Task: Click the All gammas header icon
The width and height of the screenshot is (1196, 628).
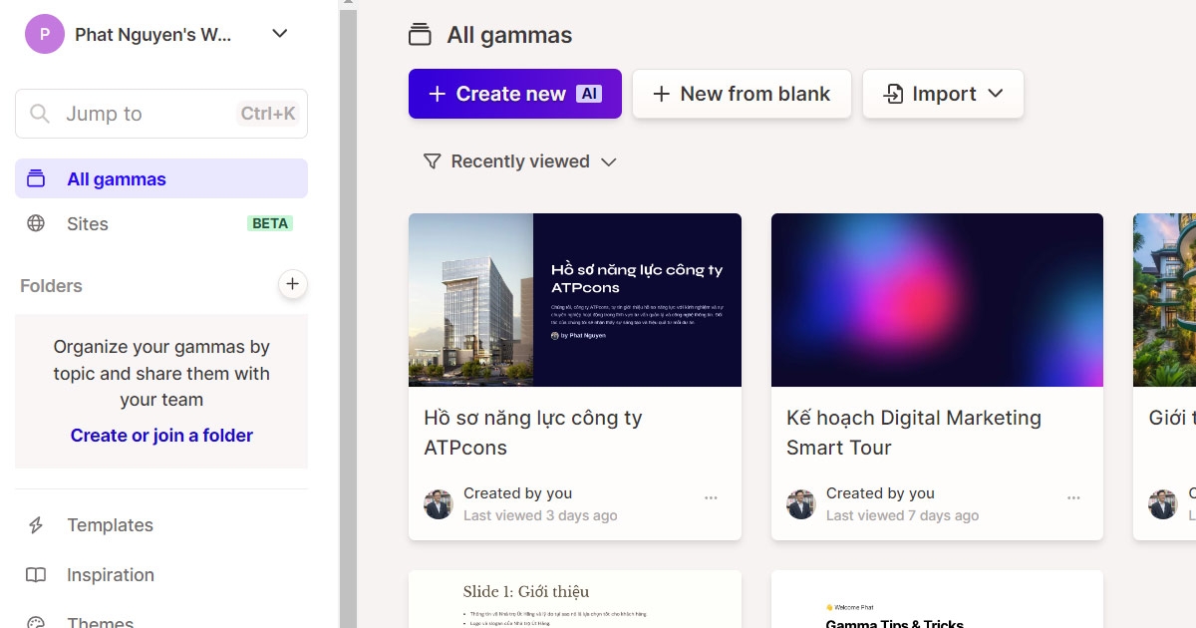Action: (421, 35)
